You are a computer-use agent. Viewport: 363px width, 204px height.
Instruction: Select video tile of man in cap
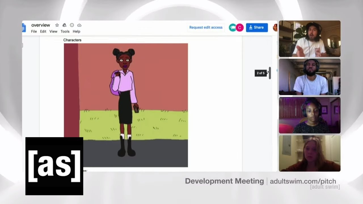coord(310,39)
